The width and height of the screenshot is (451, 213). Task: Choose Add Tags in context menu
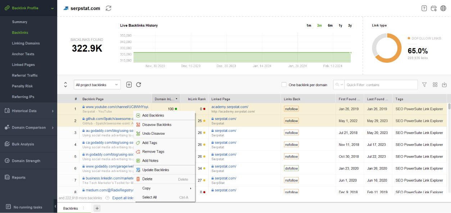click(x=164, y=143)
